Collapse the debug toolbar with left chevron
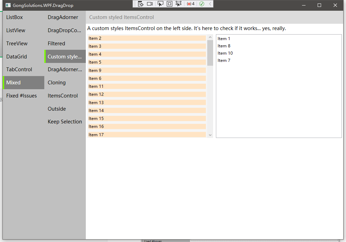 pos(210,4)
